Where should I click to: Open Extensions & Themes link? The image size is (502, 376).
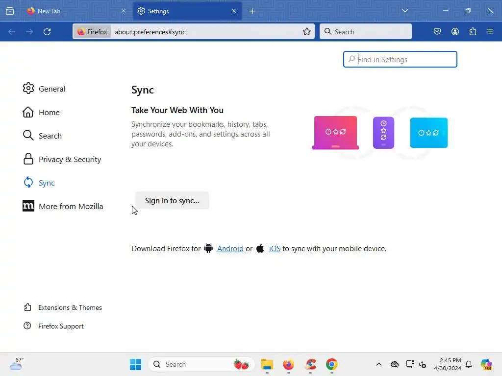tap(63, 307)
